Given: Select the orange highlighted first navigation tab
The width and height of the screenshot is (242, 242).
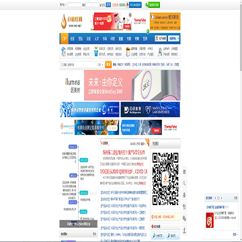Looking at the screenshot, I should coord(65,39).
